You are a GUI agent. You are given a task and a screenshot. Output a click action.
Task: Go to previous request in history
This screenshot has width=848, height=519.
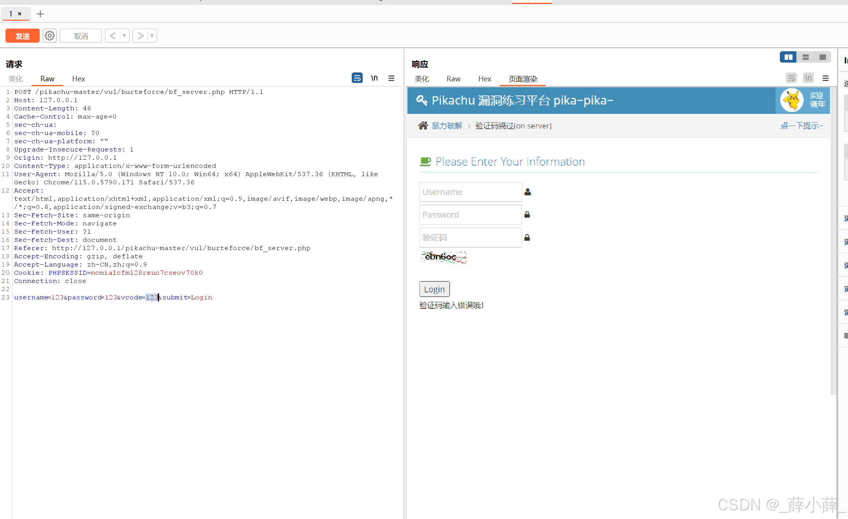pyautogui.click(x=113, y=36)
